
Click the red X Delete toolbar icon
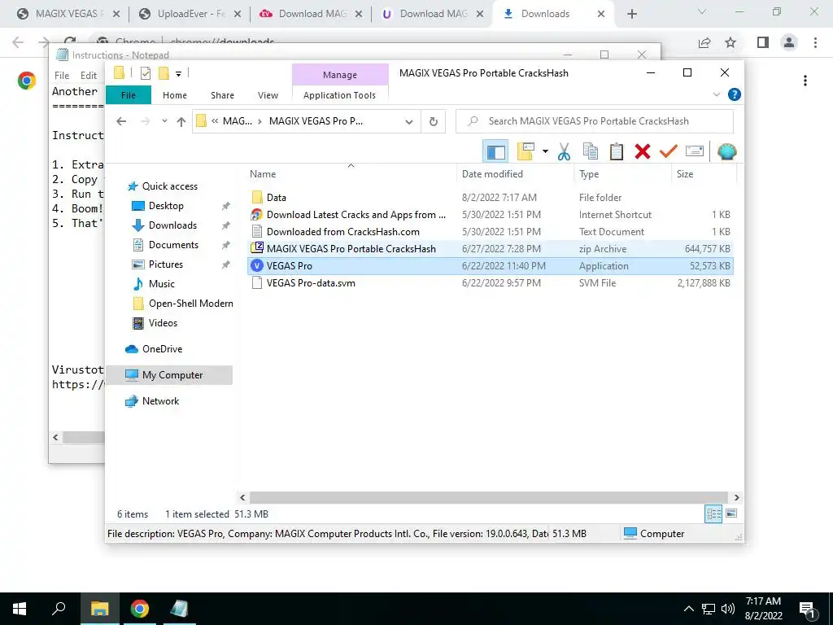643,151
